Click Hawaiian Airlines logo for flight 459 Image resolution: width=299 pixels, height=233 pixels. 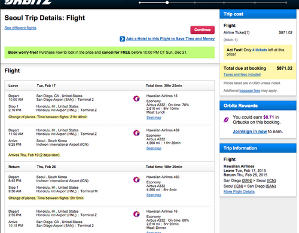[x=136, y=133]
